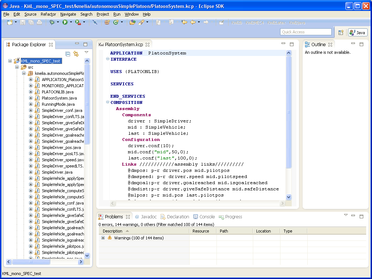Collapse all in Package Explorer
Image resolution: width=372 pixels, height=279 pixels.
click(x=68, y=54)
